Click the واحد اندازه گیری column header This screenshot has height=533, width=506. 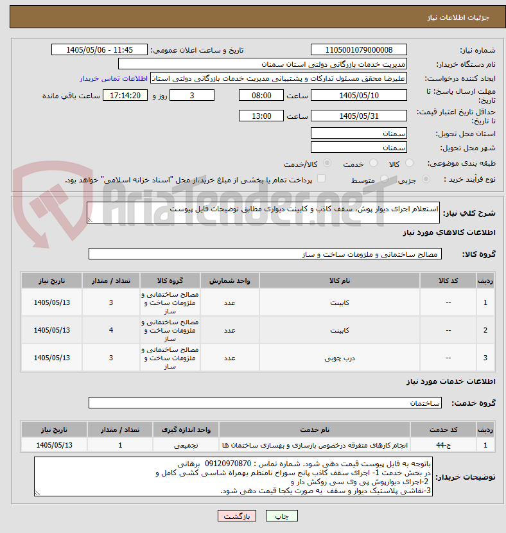pyautogui.click(x=186, y=430)
